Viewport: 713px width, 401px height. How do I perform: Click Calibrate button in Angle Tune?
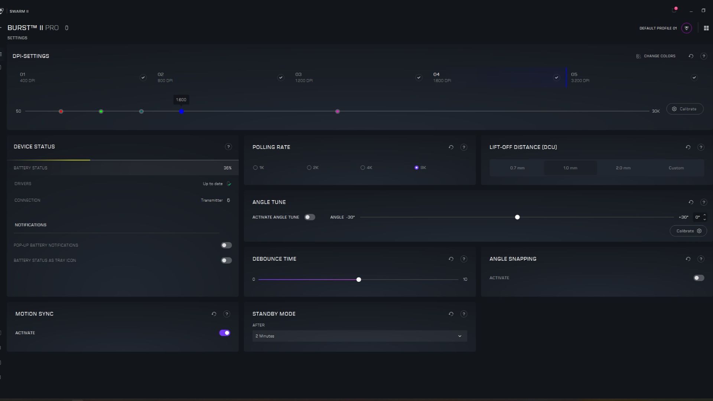tap(688, 231)
